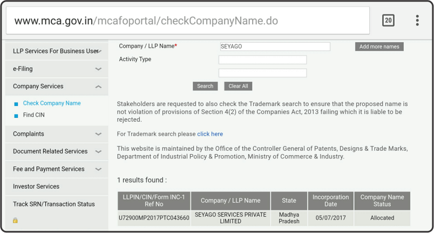This screenshot has width=434, height=233.
Task: Expand LLP Services For Business User
Action: pyautogui.click(x=98, y=51)
